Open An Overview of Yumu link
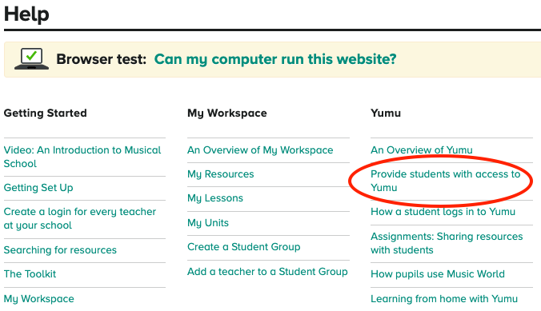This screenshot has height=311, width=541. pos(421,150)
